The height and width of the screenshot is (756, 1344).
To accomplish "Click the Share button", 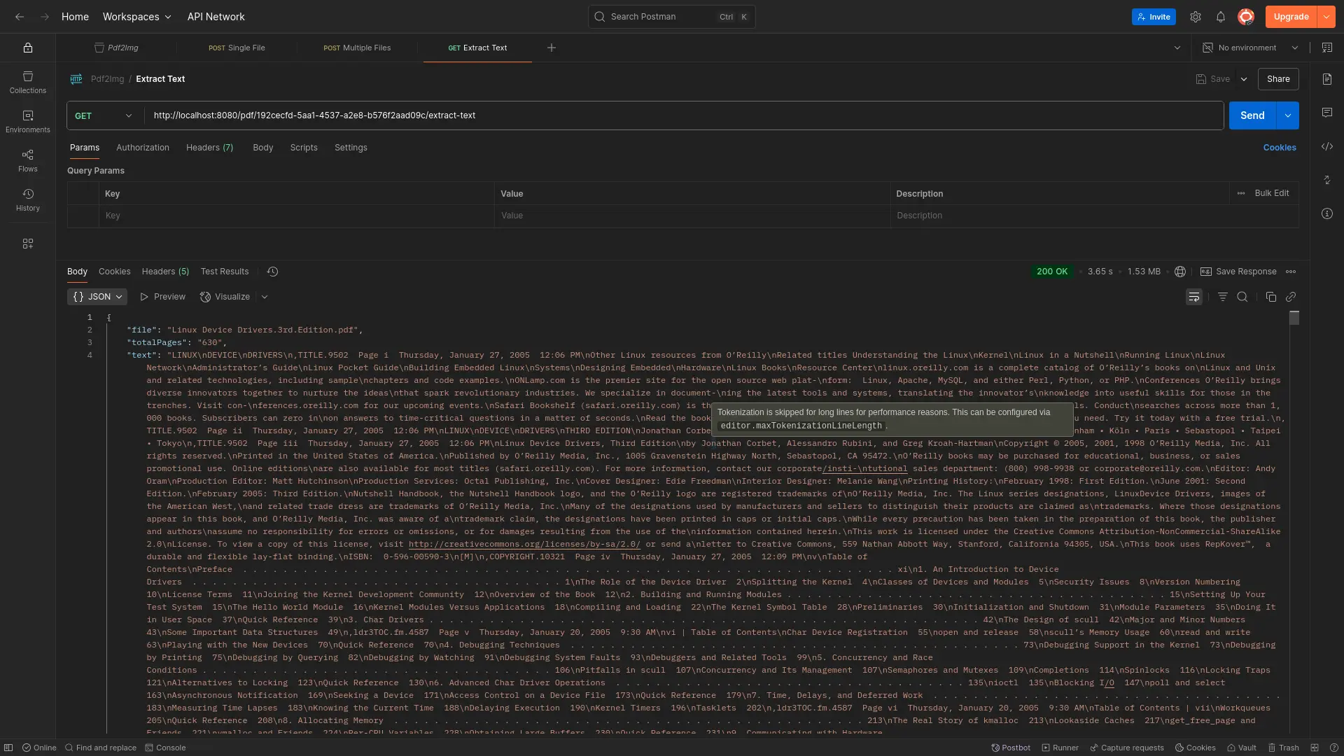I will (1278, 79).
